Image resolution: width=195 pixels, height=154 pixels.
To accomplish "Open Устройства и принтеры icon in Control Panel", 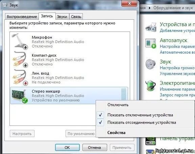I will [x=151, y=27].
